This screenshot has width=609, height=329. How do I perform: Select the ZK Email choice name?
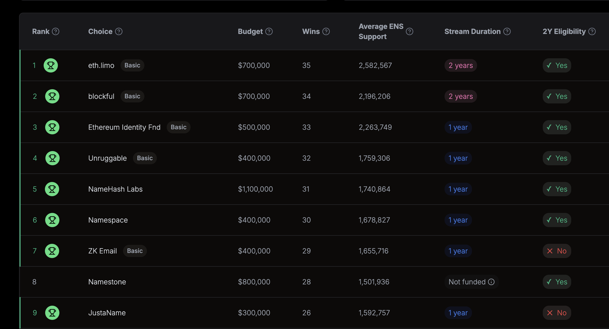tap(103, 251)
